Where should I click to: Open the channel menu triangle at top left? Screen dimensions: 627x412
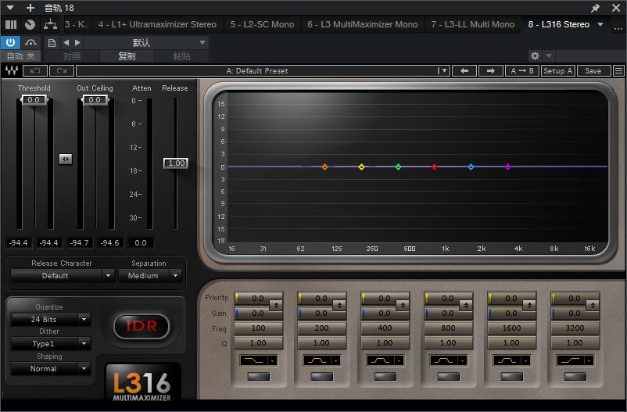tap(10, 8)
